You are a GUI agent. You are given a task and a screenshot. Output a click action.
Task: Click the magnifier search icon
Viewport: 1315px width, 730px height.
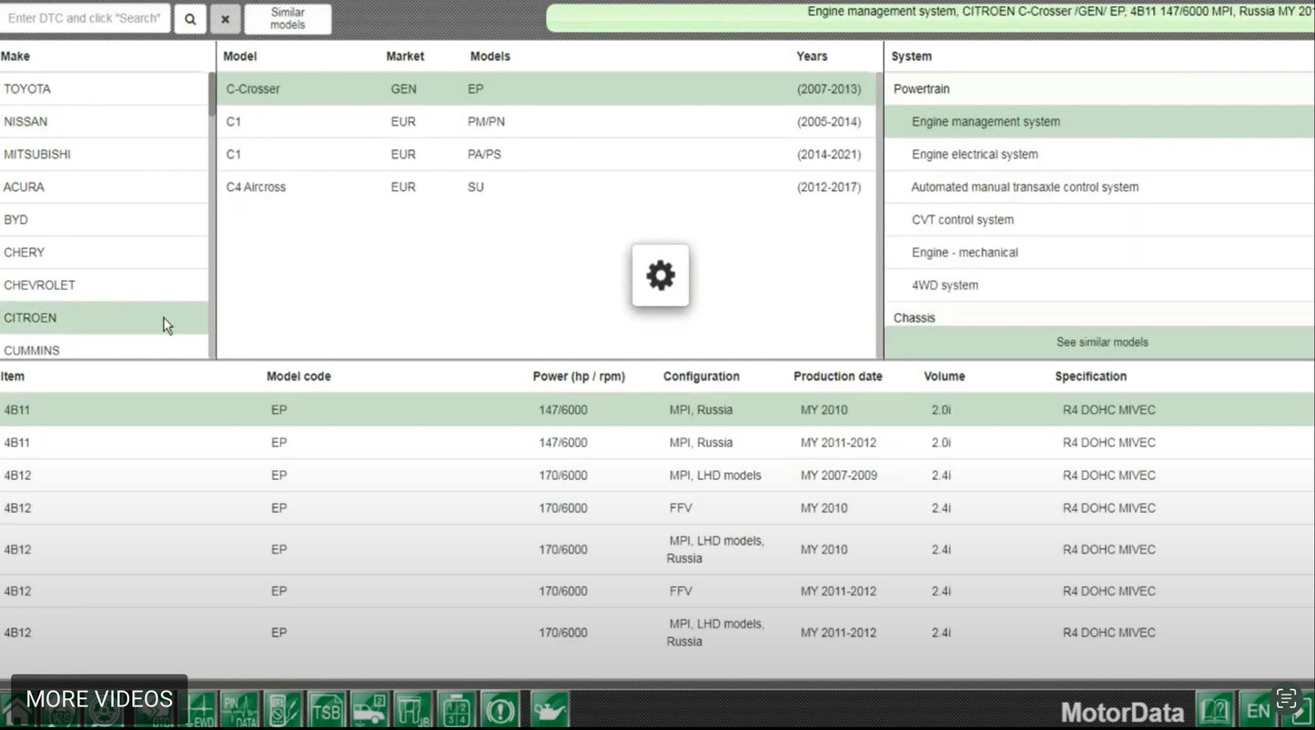click(190, 18)
